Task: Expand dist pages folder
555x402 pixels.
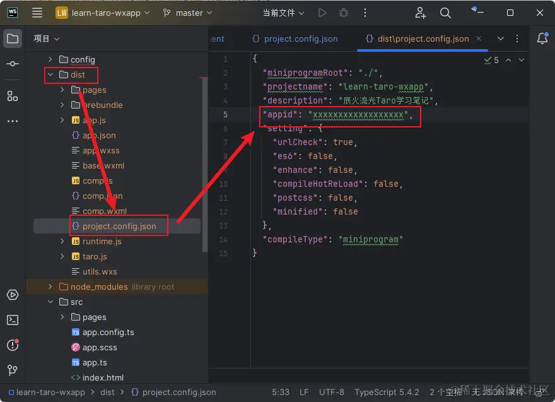Action: tap(62, 90)
